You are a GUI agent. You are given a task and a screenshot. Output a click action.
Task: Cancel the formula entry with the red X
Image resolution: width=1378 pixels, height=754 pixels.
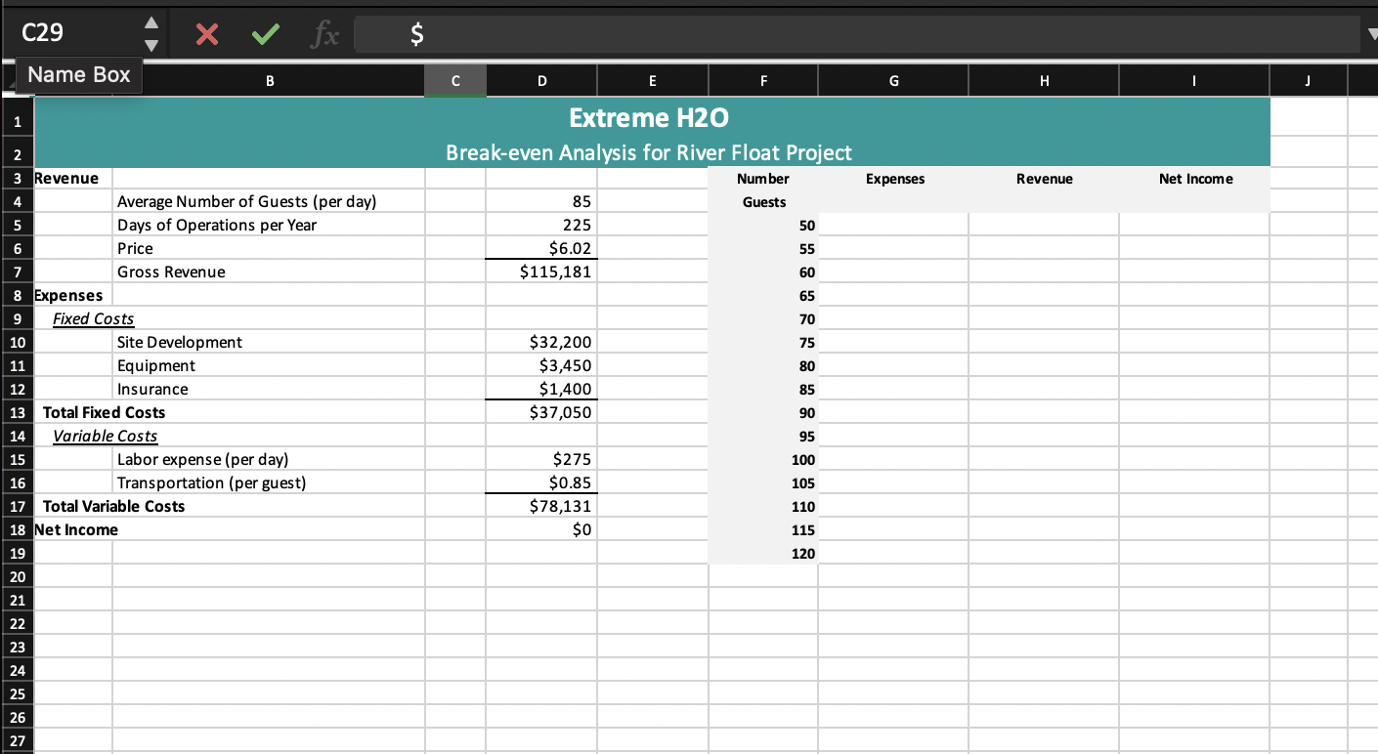tap(206, 33)
